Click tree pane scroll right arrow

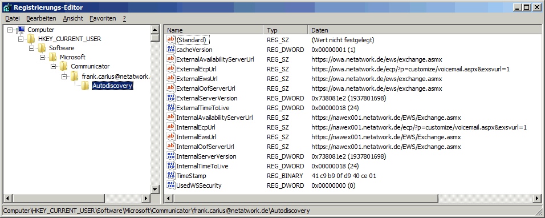pos(147,199)
